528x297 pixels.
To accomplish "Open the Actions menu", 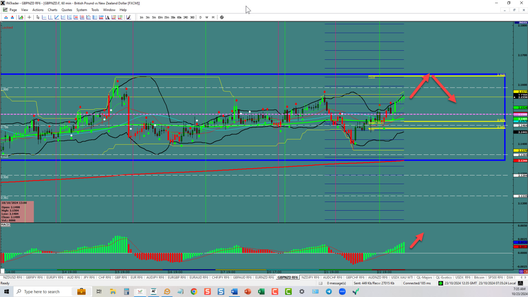I will coord(38,10).
